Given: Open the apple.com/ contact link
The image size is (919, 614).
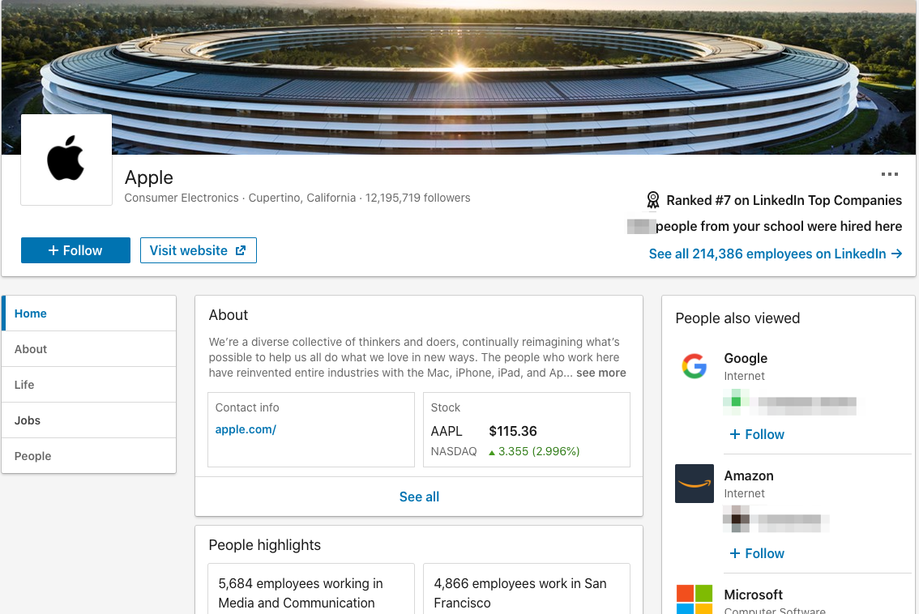Looking at the screenshot, I should (x=246, y=429).
